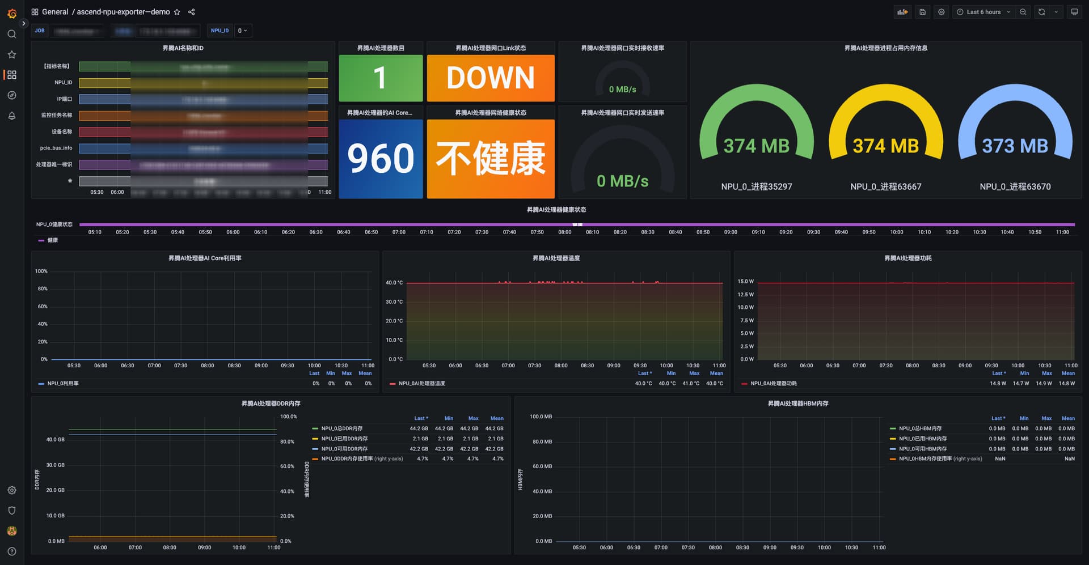Viewport: 1089px width, 565px height.
Task: Open the 昇腾AI处理器HBM内存 panel title menu
Action: [x=798, y=403]
